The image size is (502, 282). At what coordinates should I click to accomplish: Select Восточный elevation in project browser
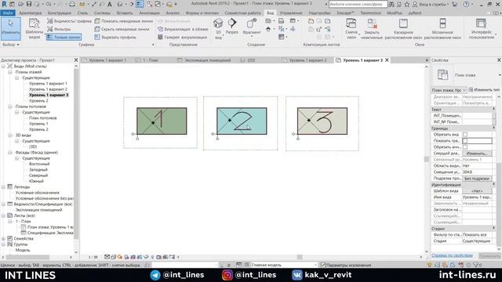pyautogui.click(x=39, y=164)
